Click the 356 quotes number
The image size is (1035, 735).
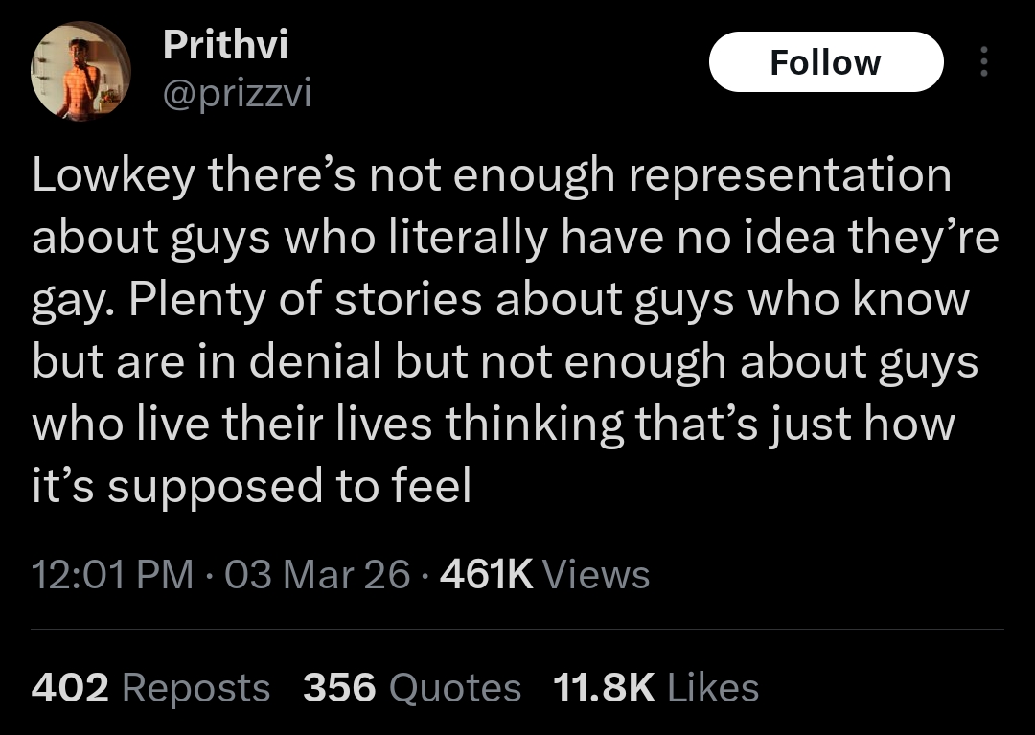pos(339,688)
